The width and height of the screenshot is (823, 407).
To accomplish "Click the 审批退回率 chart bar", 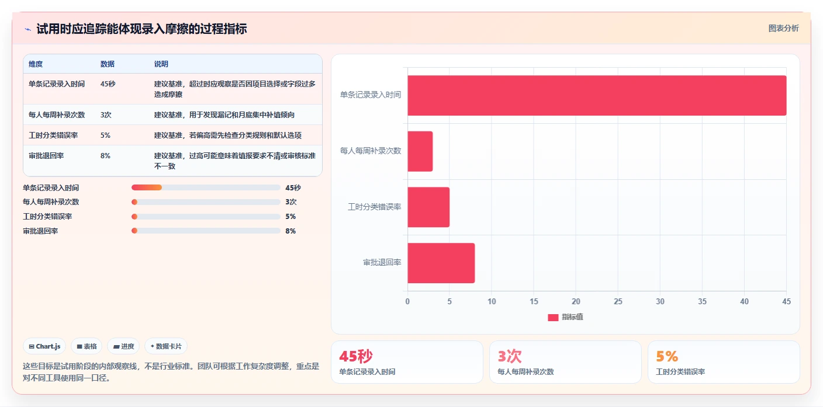I will tap(441, 263).
